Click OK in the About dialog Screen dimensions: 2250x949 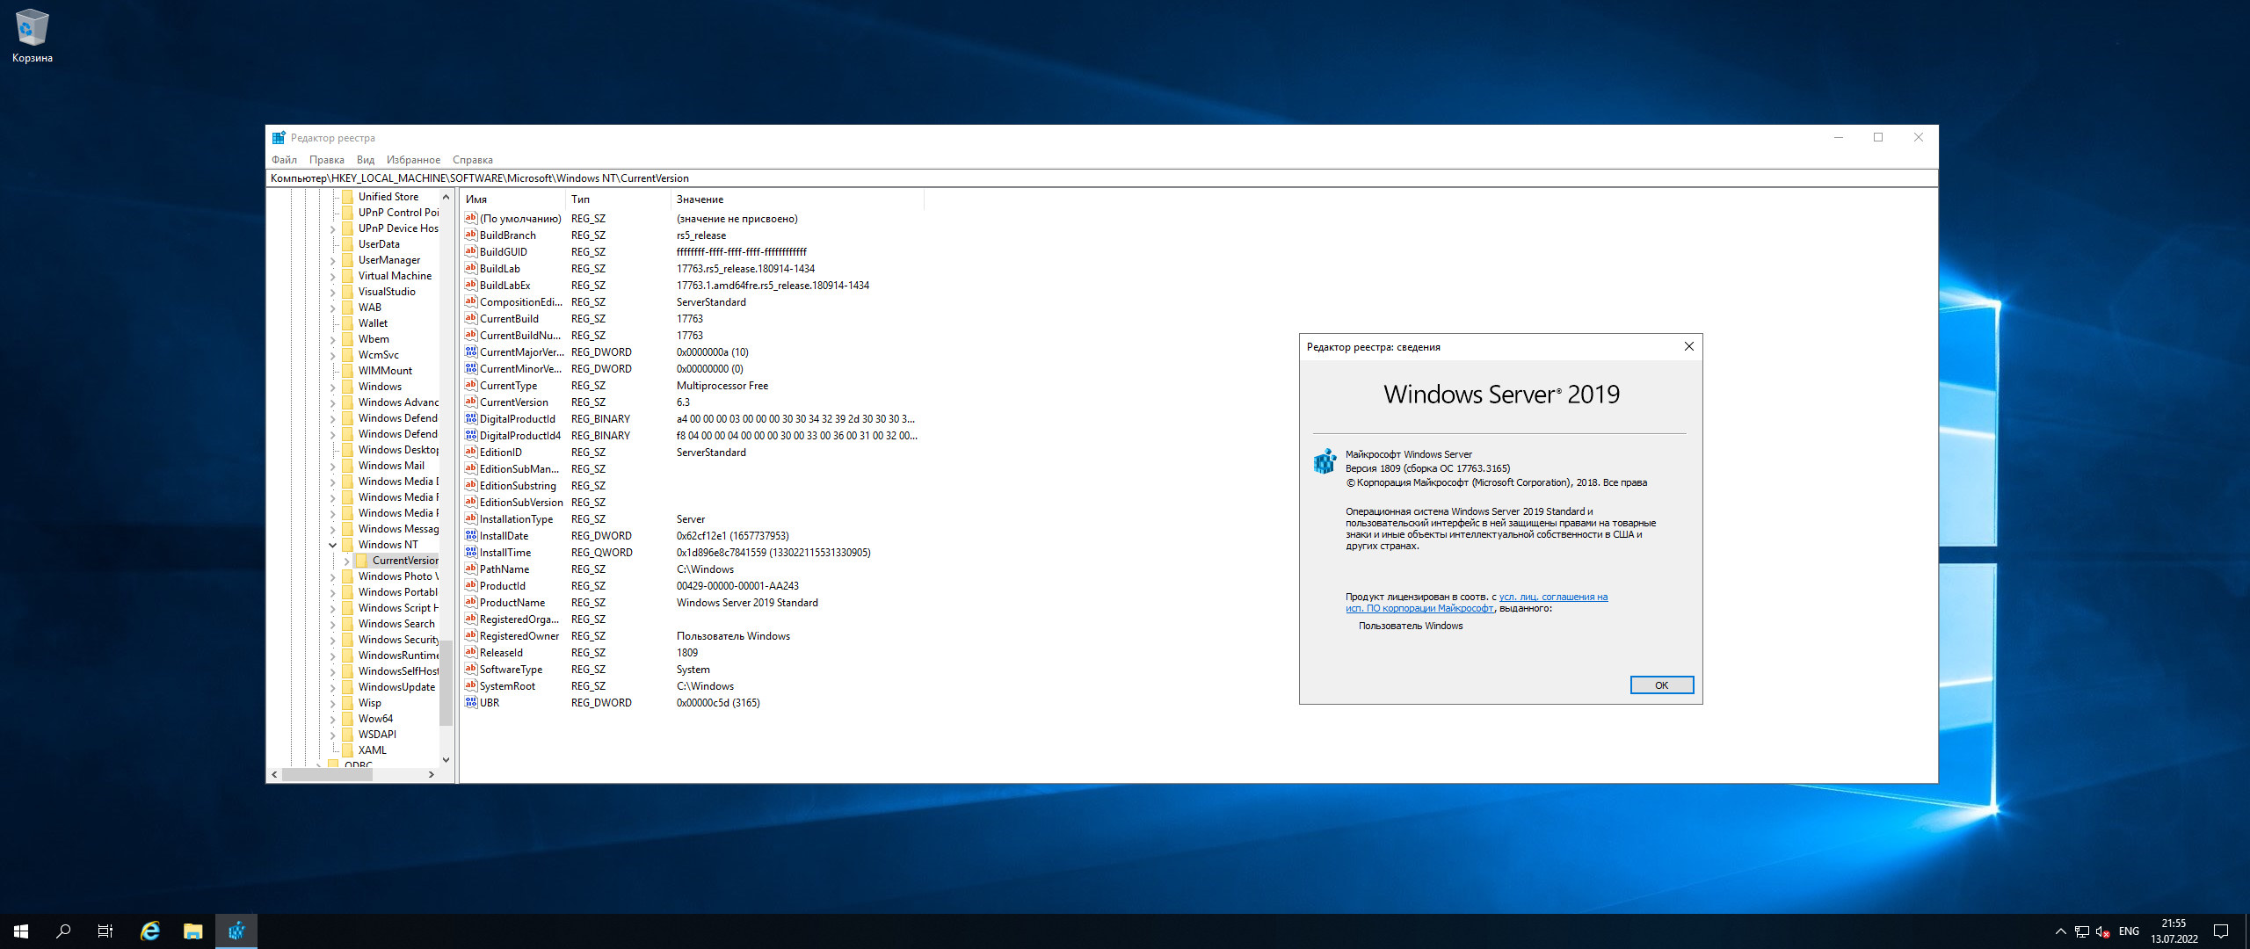[x=1661, y=685]
